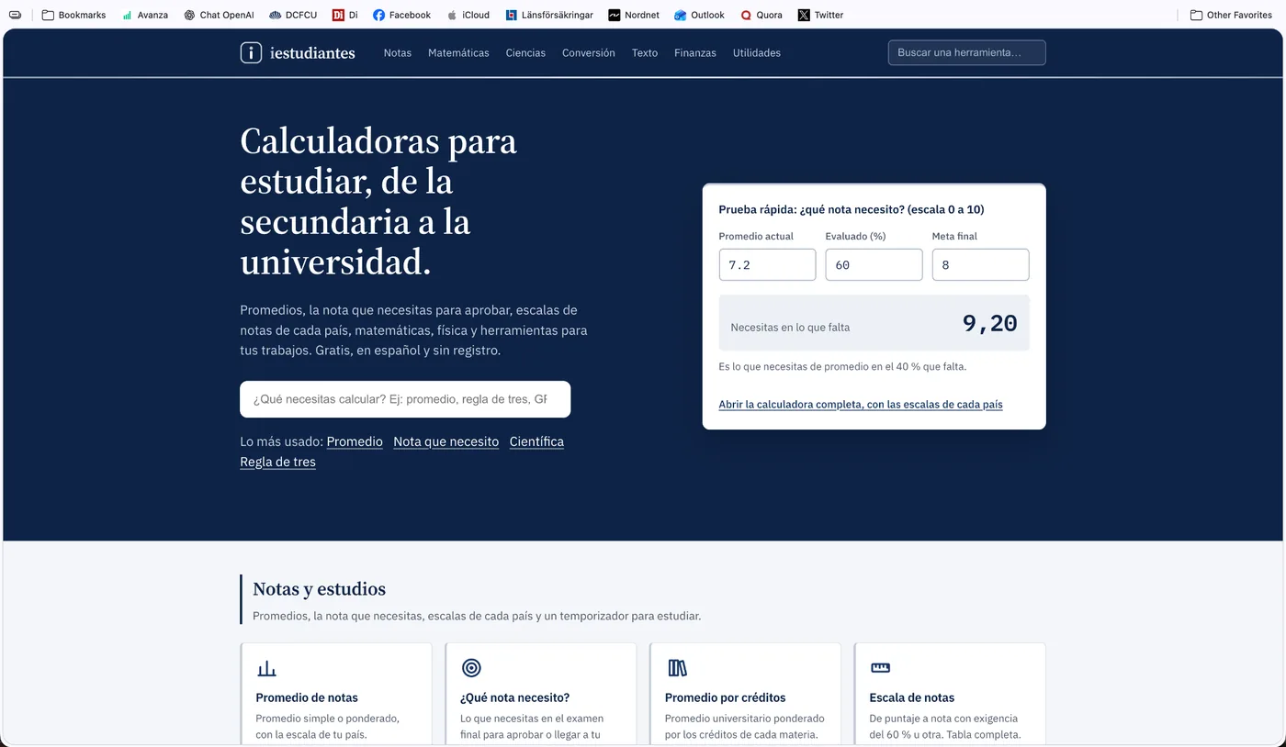Open the Outlook bookmark
1286x747 pixels.
tap(699, 15)
